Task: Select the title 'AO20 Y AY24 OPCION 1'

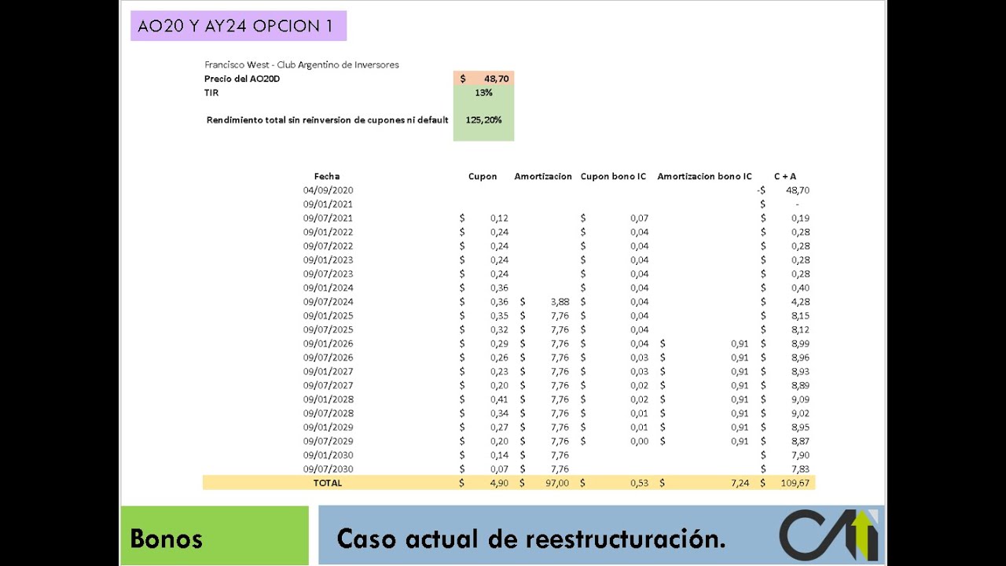Action: (x=235, y=26)
